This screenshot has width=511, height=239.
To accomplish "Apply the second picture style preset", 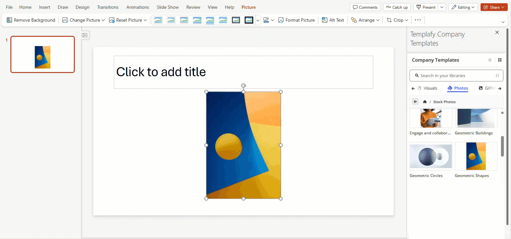I will point(171,20).
